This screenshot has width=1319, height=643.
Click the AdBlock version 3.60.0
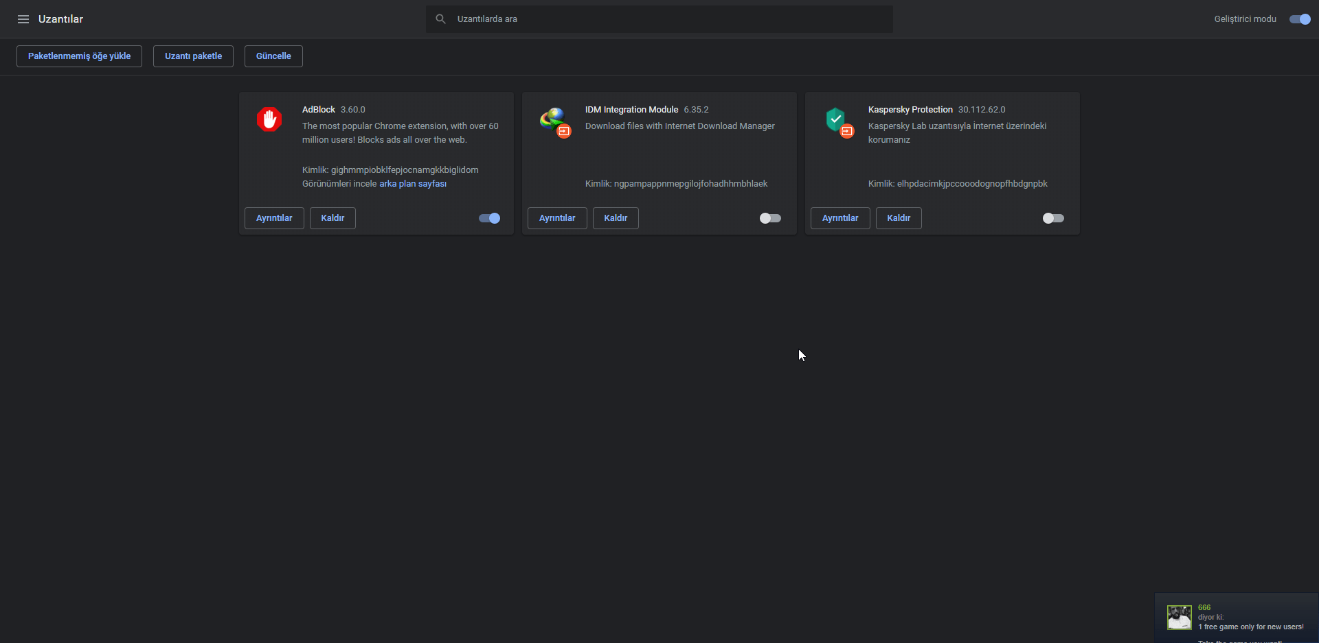tap(353, 110)
